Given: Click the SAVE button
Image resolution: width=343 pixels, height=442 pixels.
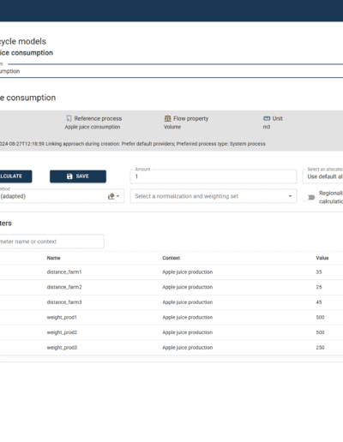Looking at the screenshot, I should pyautogui.click(x=78, y=176).
